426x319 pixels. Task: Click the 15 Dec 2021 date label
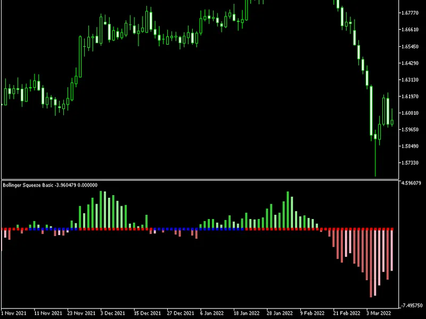tap(148, 313)
